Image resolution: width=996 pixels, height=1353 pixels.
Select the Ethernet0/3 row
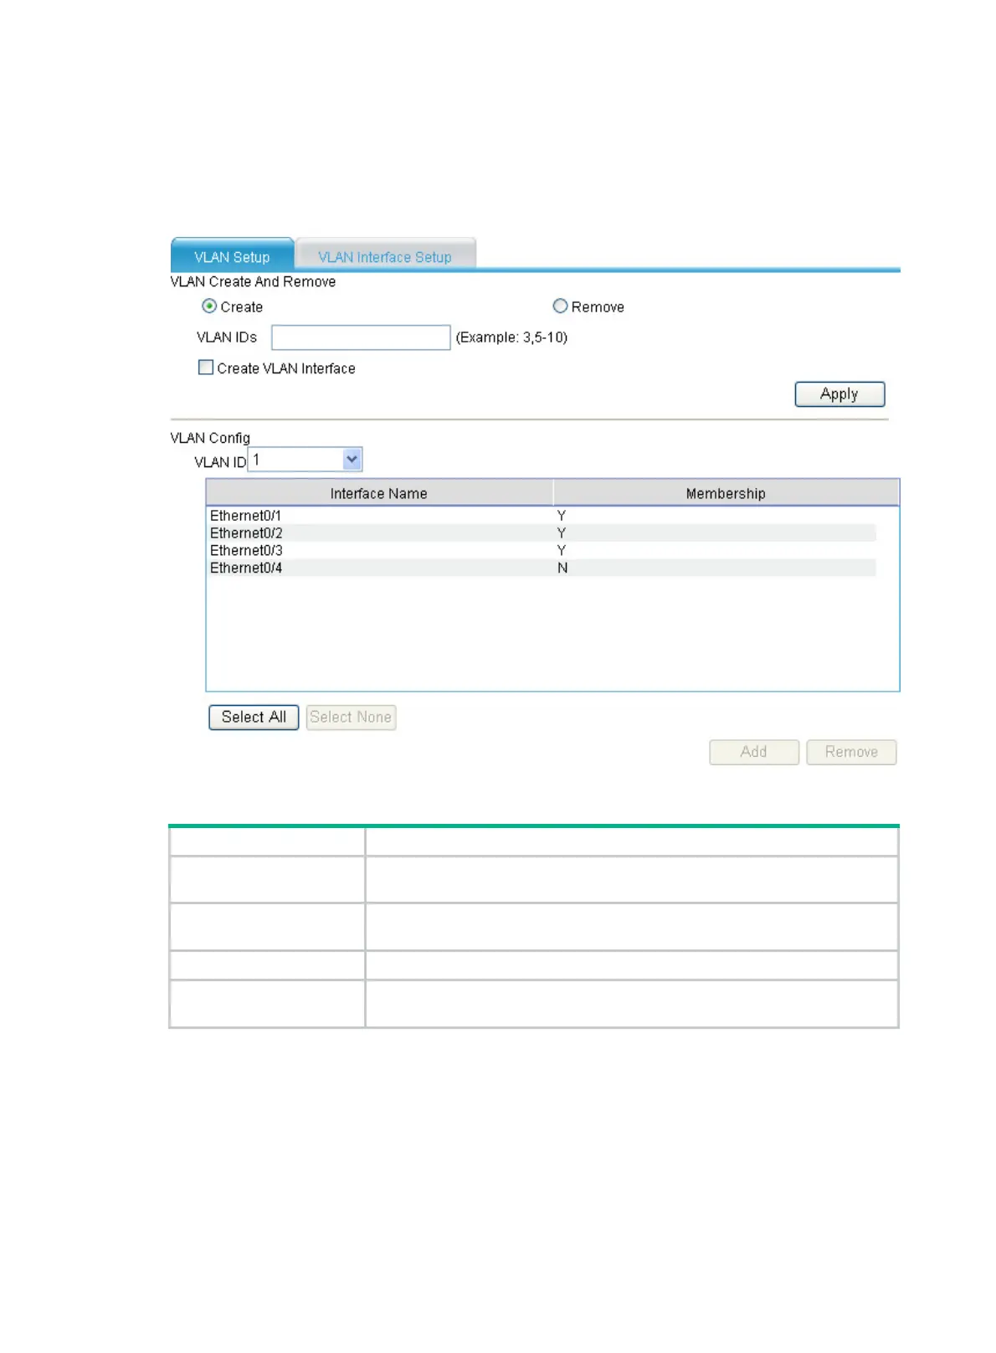coord(542,551)
